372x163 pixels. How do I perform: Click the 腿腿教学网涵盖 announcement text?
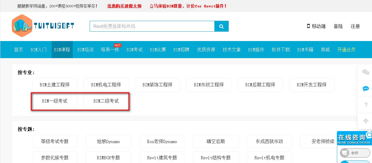point(57,6)
